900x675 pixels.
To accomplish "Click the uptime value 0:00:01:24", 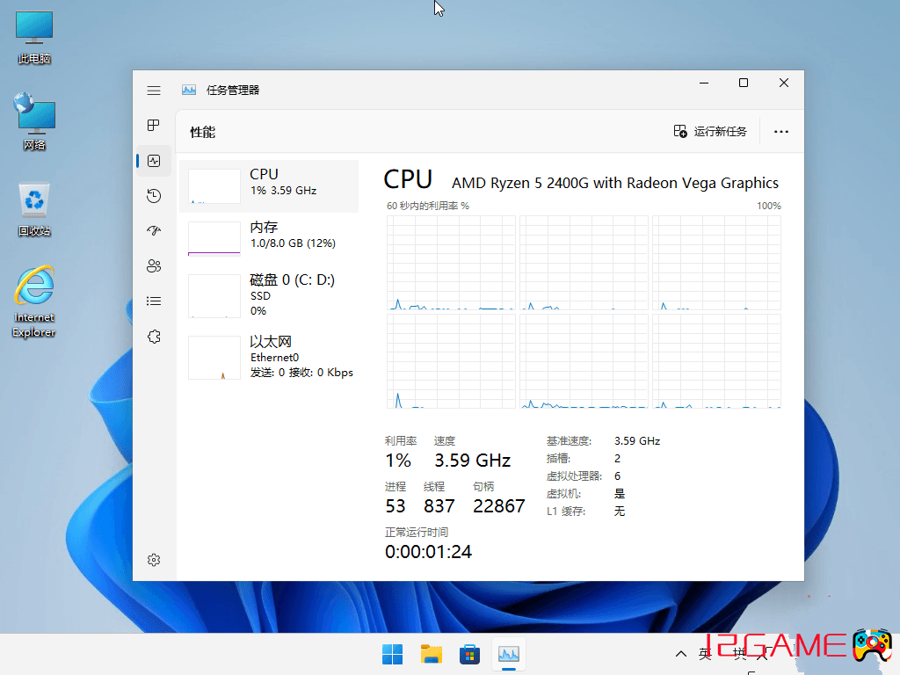I will pos(428,552).
